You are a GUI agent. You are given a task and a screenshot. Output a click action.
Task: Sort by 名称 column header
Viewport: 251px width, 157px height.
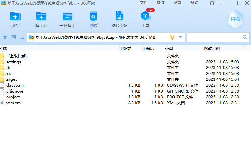pos(3,48)
